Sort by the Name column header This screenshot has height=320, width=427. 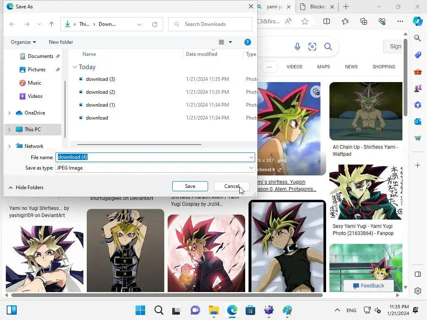pos(89,54)
